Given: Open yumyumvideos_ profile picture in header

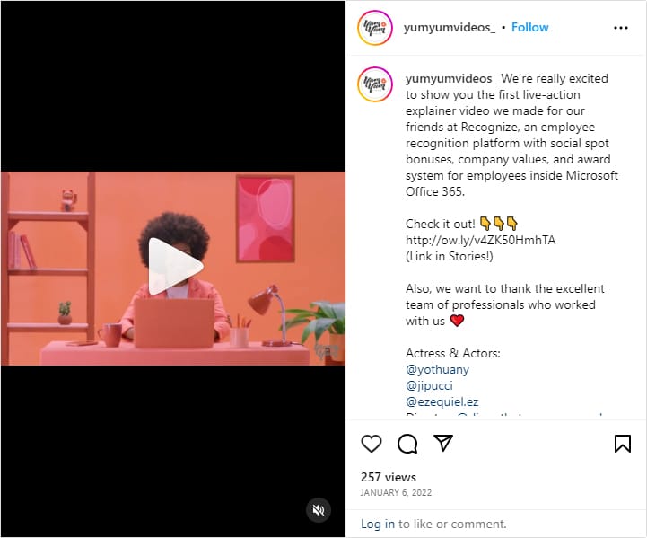Looking at the screenshot, I should click(x=375, y=28).
